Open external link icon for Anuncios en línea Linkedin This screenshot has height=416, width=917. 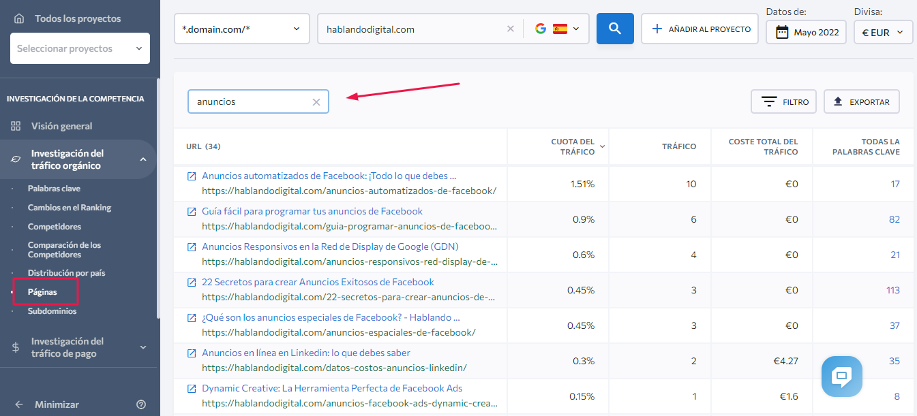click(x=192, y=353)
